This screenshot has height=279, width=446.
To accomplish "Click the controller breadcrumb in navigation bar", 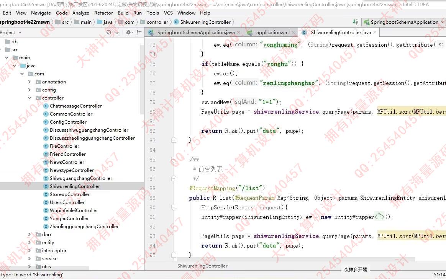I will point(154,22).
